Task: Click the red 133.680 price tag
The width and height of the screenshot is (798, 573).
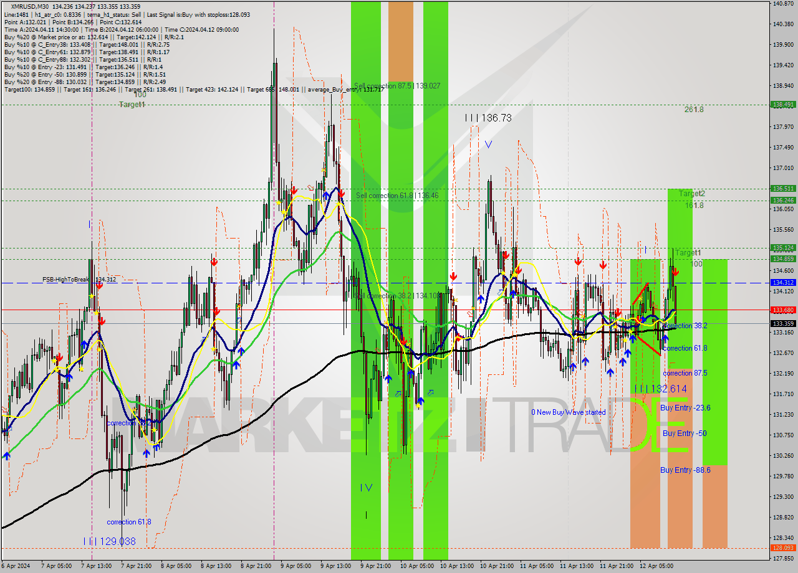Action: tap(784, 310)
